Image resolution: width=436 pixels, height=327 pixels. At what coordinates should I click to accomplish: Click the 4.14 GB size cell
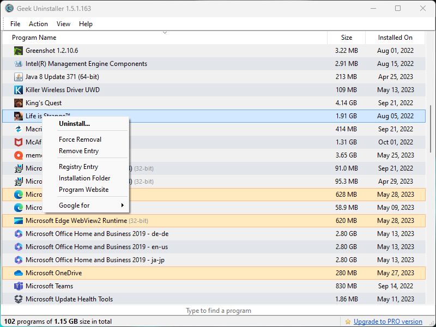tap(346, 103)
